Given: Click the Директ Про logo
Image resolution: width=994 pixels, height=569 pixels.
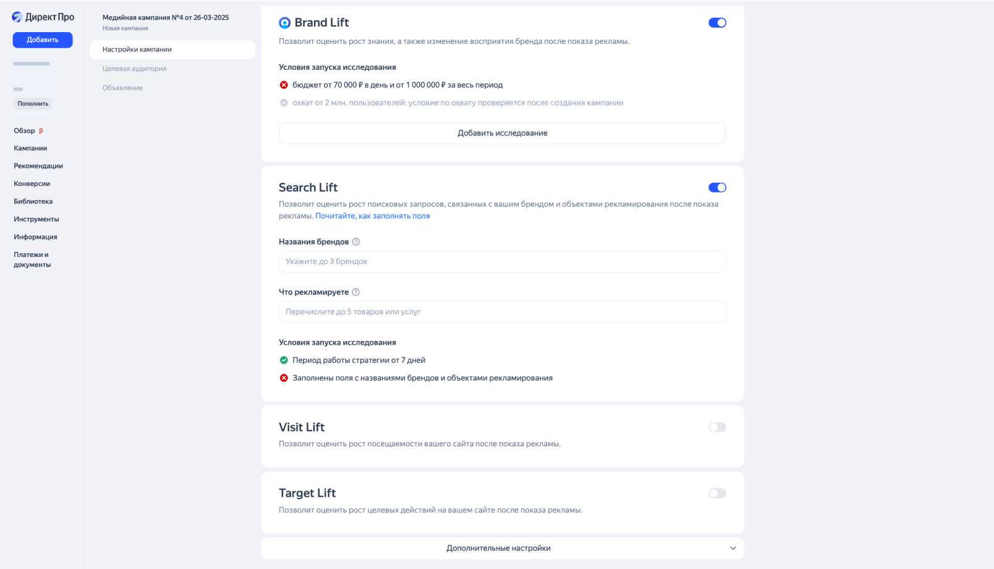Looking at the screenshot, I should pos(43,17).
